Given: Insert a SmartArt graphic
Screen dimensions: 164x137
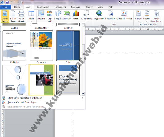Looking at the screenshot, I should pyautogui.click(x=67, y=15).
